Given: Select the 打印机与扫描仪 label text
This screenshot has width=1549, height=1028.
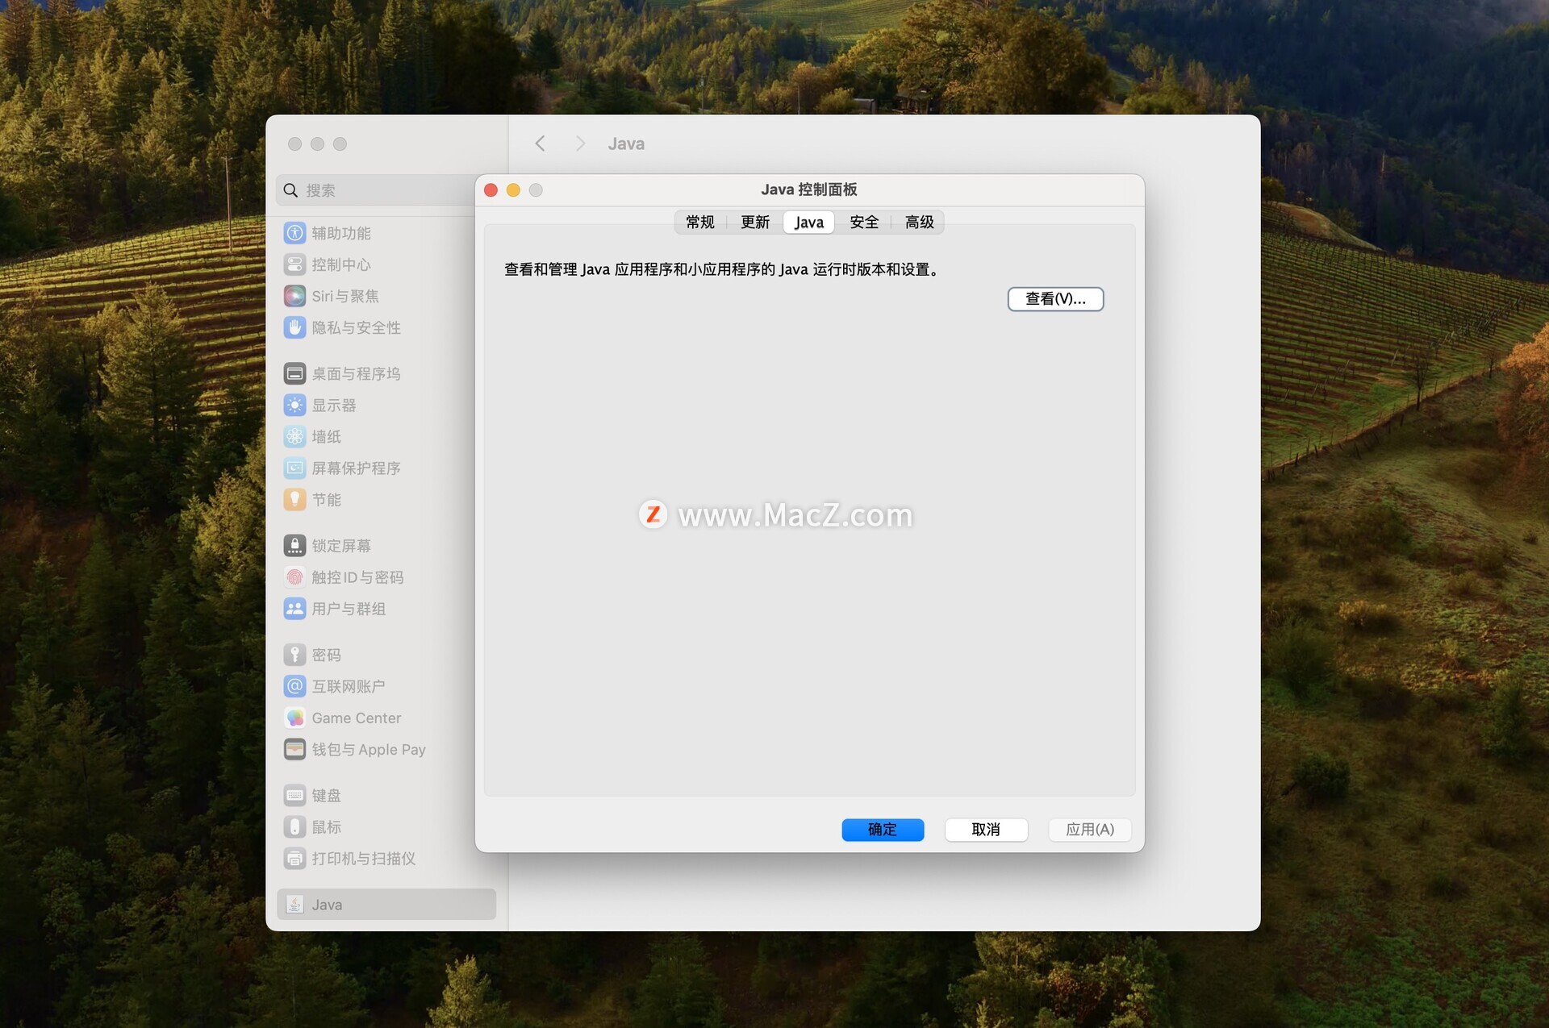Looking at the screenshot, I should click(364, 859).
